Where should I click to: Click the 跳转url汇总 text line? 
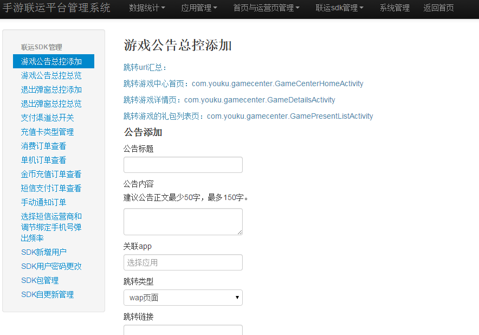[x=145, y=67]
